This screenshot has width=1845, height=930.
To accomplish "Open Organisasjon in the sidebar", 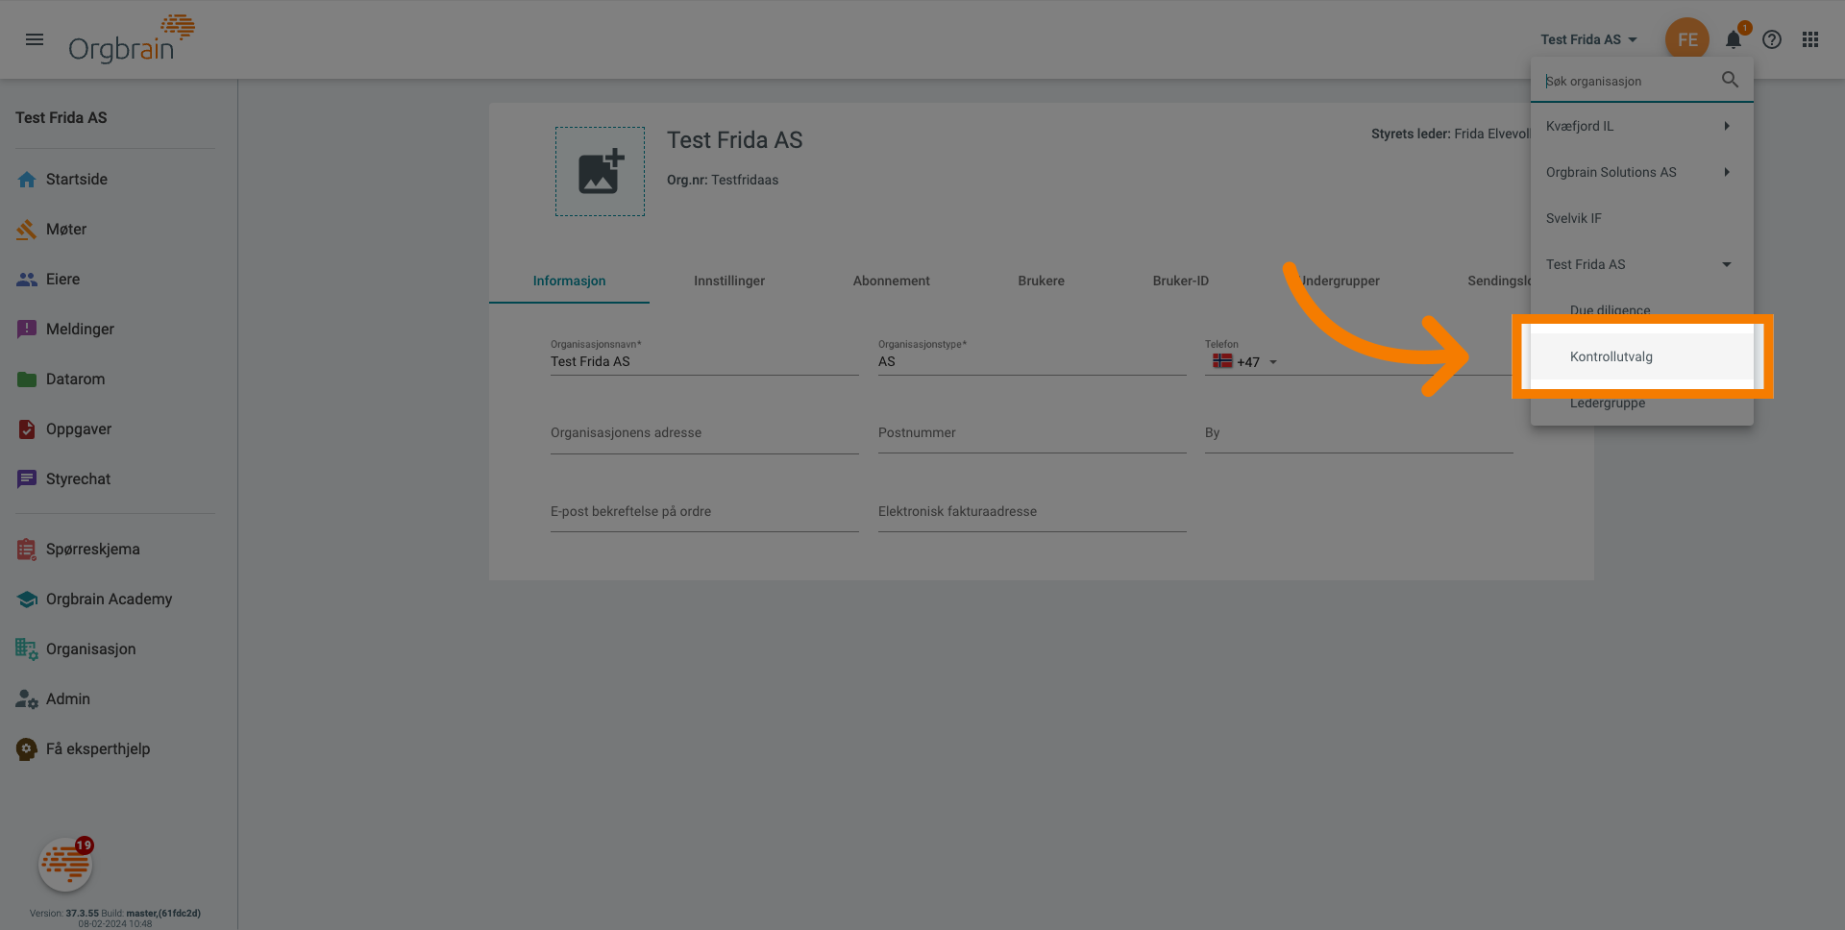I will tap(90, 649).
